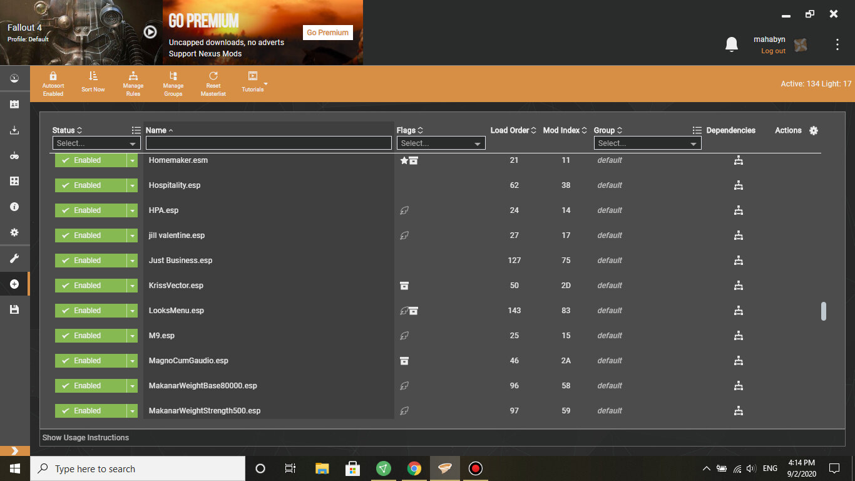
Task: Expand the Status filter dropdown
Action: click(96, 143)
